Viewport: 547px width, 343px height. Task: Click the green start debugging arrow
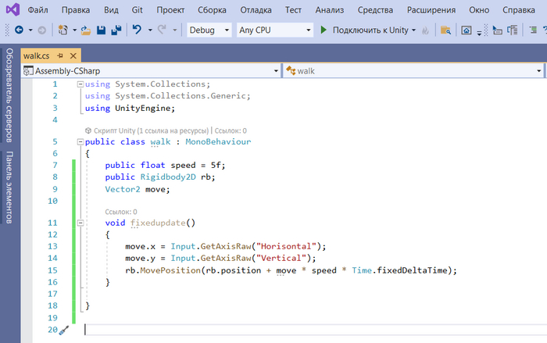coord(324,30)
